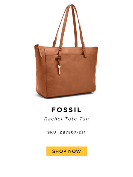Click the gold key charm on bag
133x177 pixels.
click(x=59, y=70)
